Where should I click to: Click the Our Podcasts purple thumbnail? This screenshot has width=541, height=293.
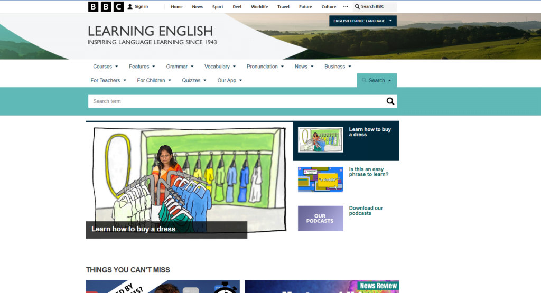320,219
